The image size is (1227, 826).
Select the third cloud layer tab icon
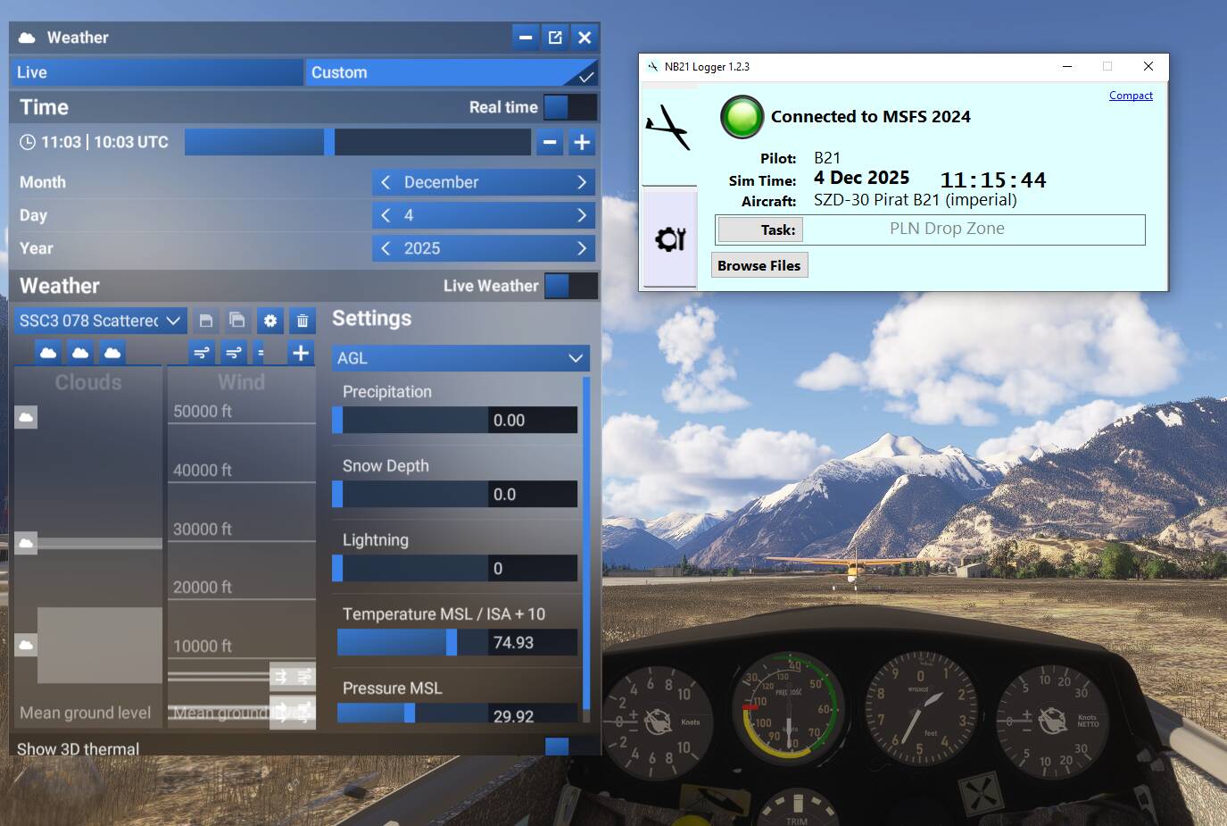click(x=112, y=353)
